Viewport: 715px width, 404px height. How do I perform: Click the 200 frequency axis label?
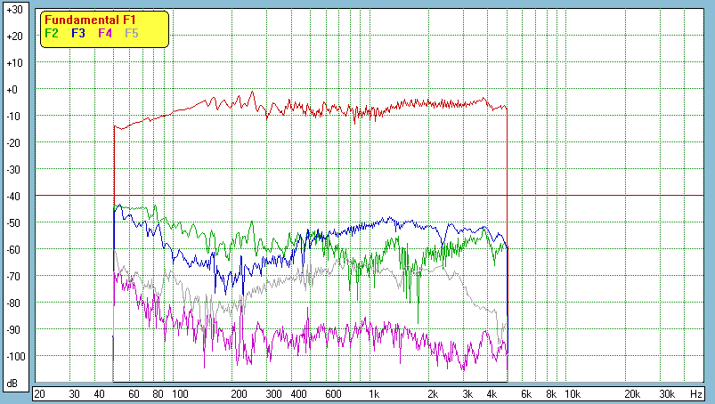[239, 393]
